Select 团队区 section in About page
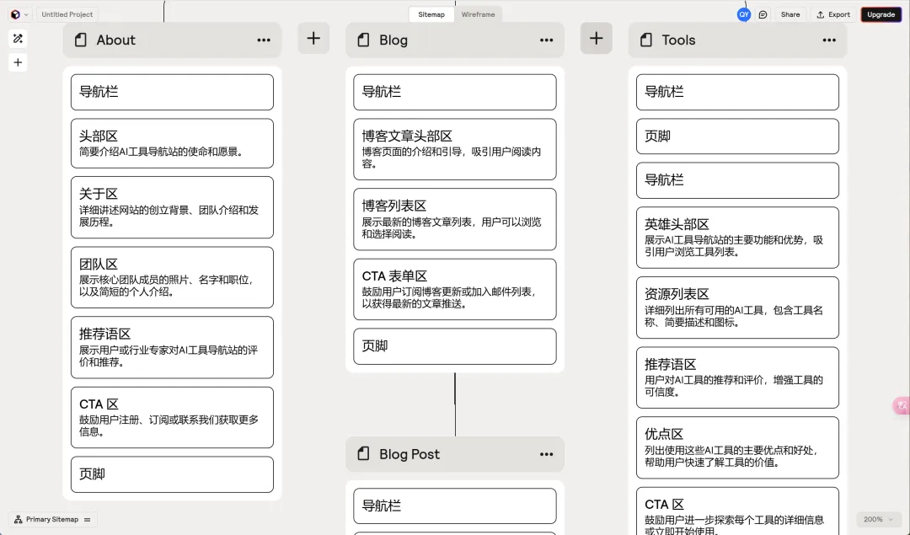Viewport: 910px width, 535px height. tap(173, 277)
